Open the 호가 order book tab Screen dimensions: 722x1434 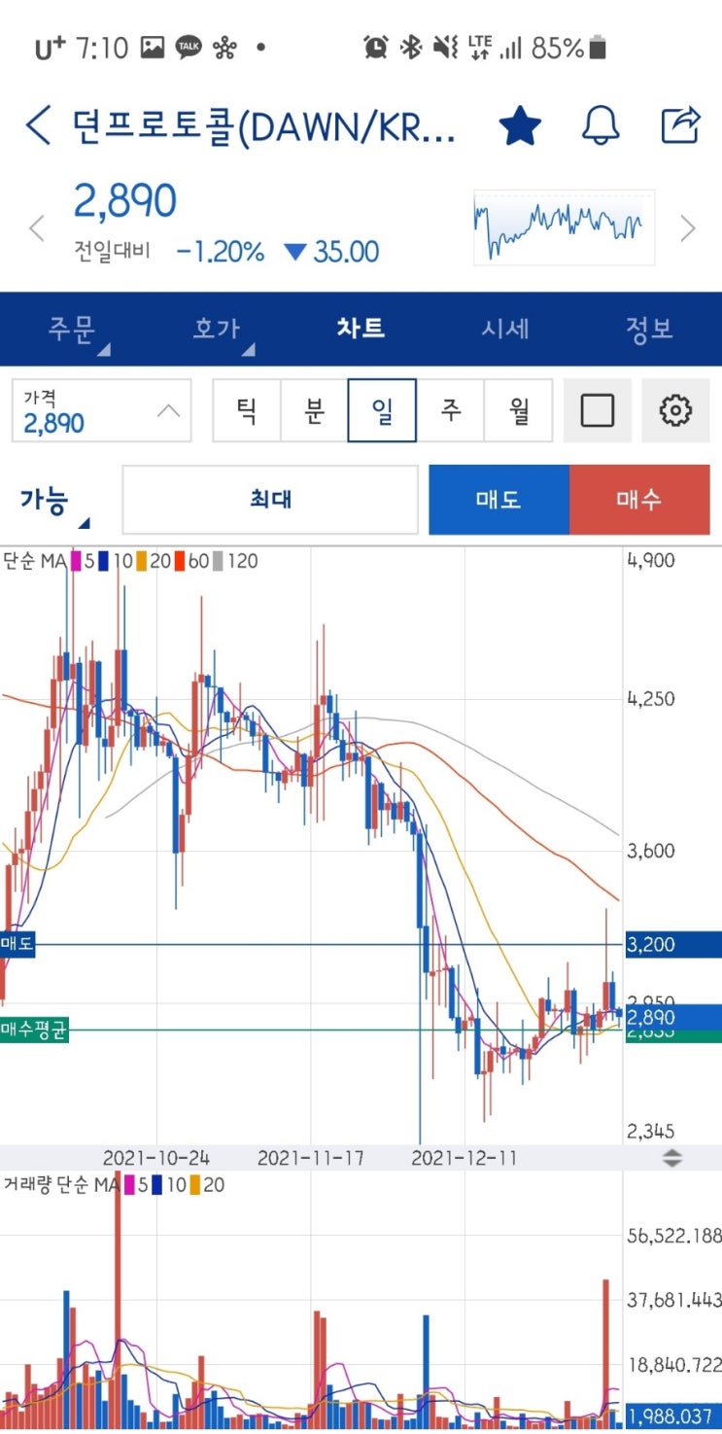pos(216,329)
